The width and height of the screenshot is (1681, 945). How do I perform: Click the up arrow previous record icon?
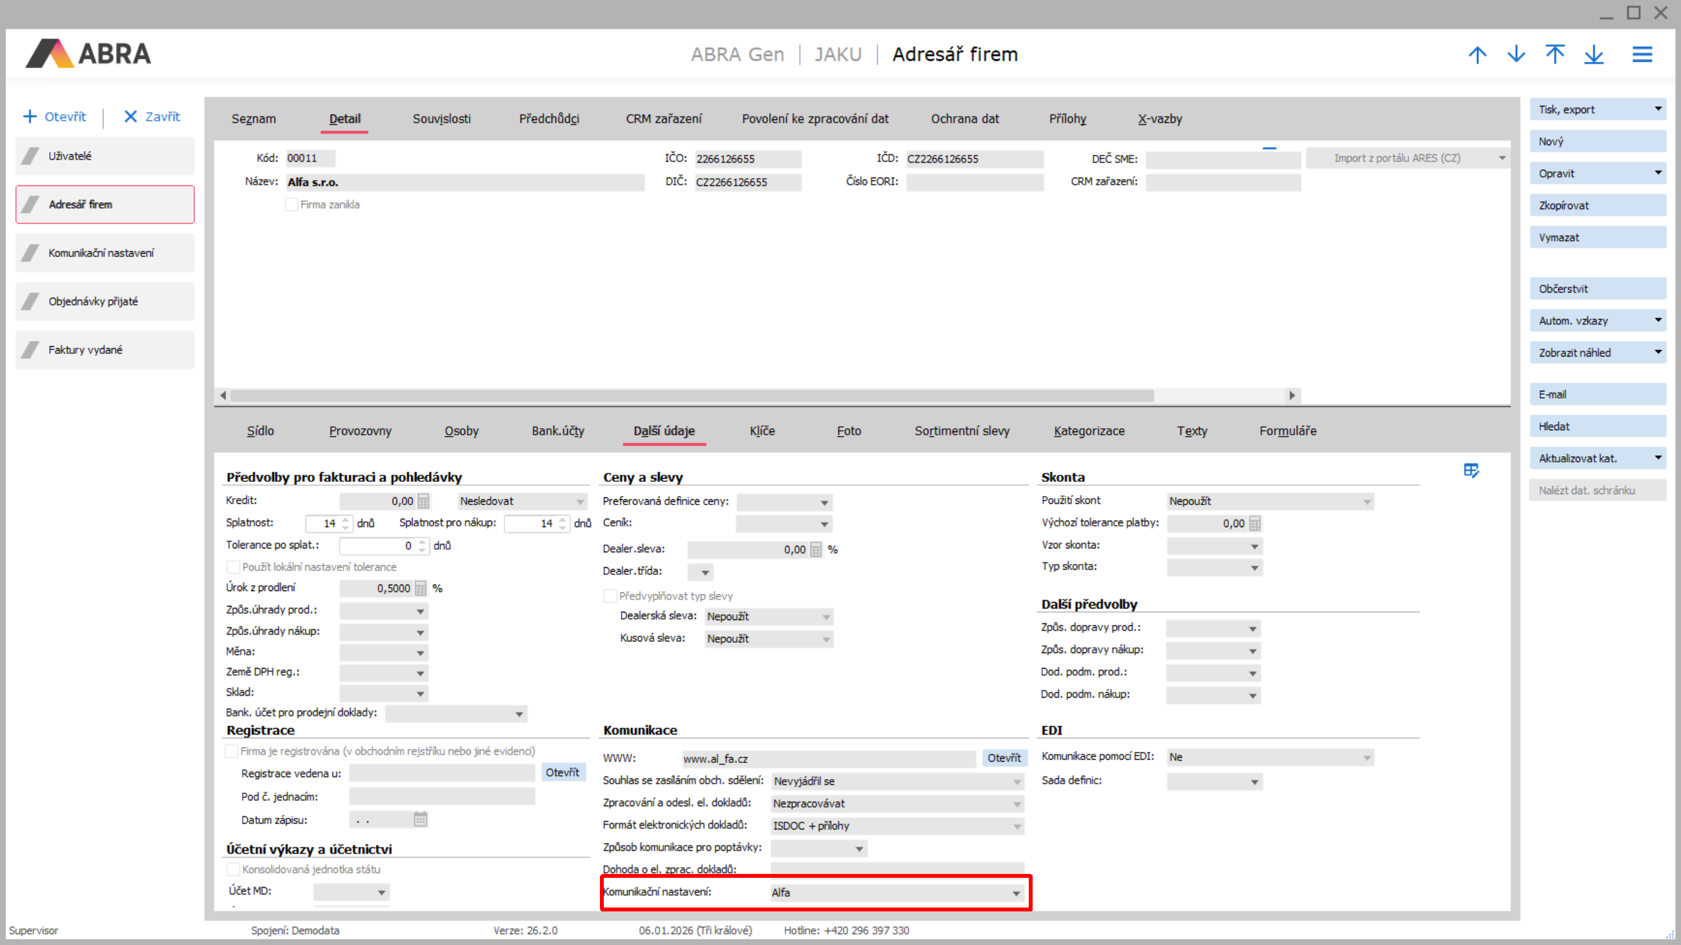tap(1478, 55)
